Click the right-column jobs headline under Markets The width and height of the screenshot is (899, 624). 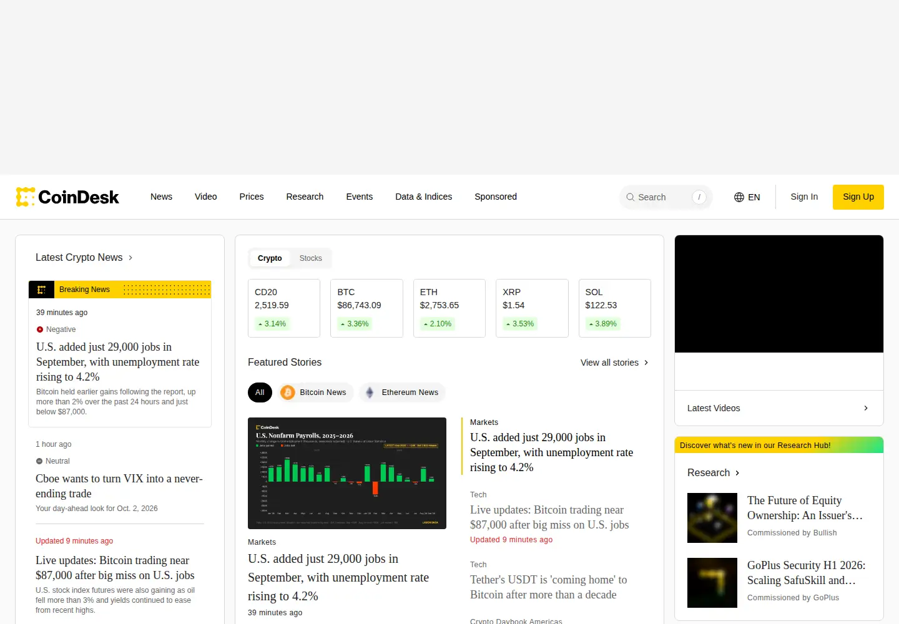[552, 452]
